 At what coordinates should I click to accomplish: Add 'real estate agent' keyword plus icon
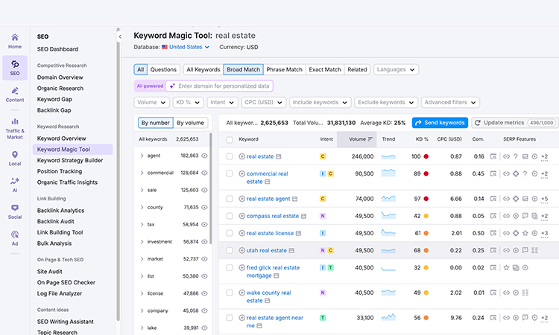pos(241,199)
